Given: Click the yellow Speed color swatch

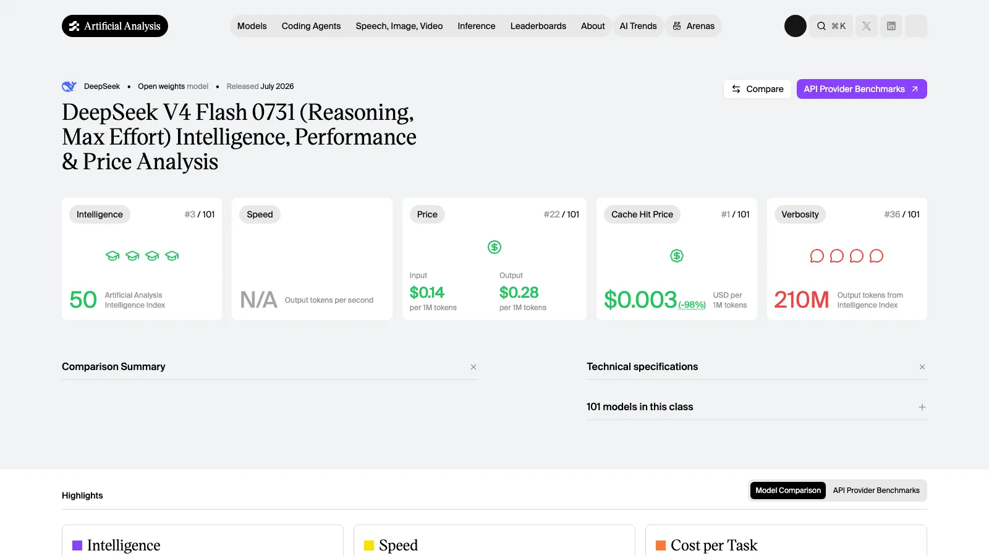Looking at the screenshot, I should pos(369,545).
